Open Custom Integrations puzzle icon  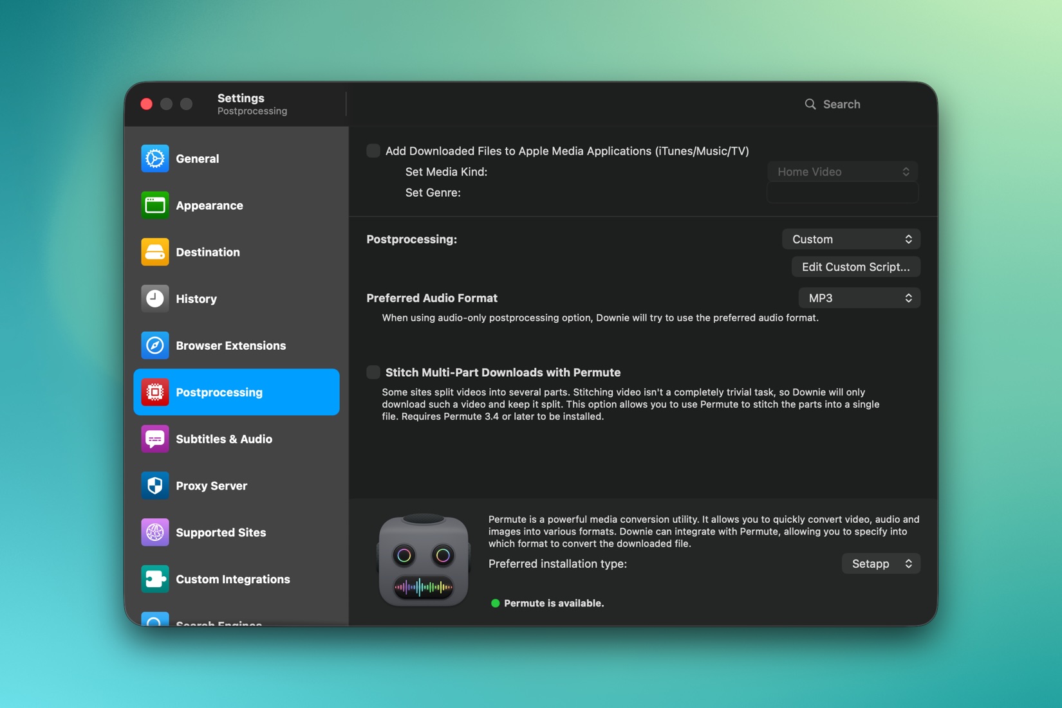[155, 579]
